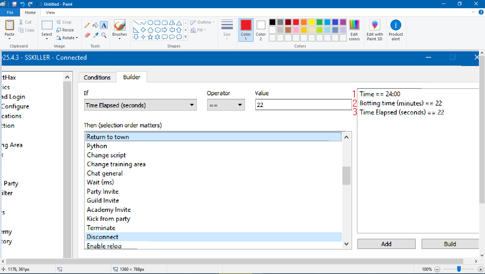Expand the Rotate dropdown menu
This screenshot has width=485, height=274.
coord(68,38)
